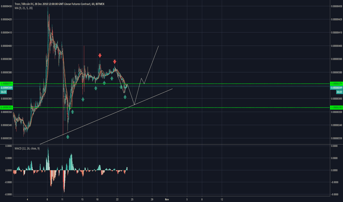Click the 25 date label on the time axis
This screenshot has height=202, width=343.
[x=132, y=199]
